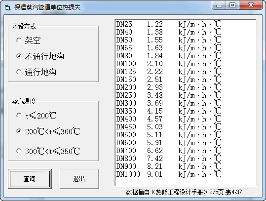This screenshot has width=266, height=201.
Task: Click the DN80 row with value 1.84
Action: (169, 56)
